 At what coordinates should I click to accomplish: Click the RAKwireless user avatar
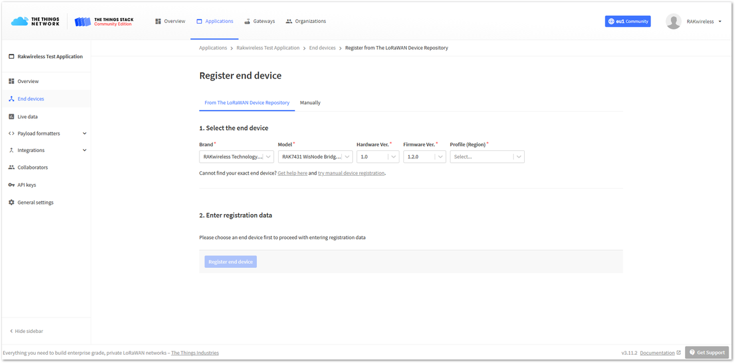[x=674, y=22]
